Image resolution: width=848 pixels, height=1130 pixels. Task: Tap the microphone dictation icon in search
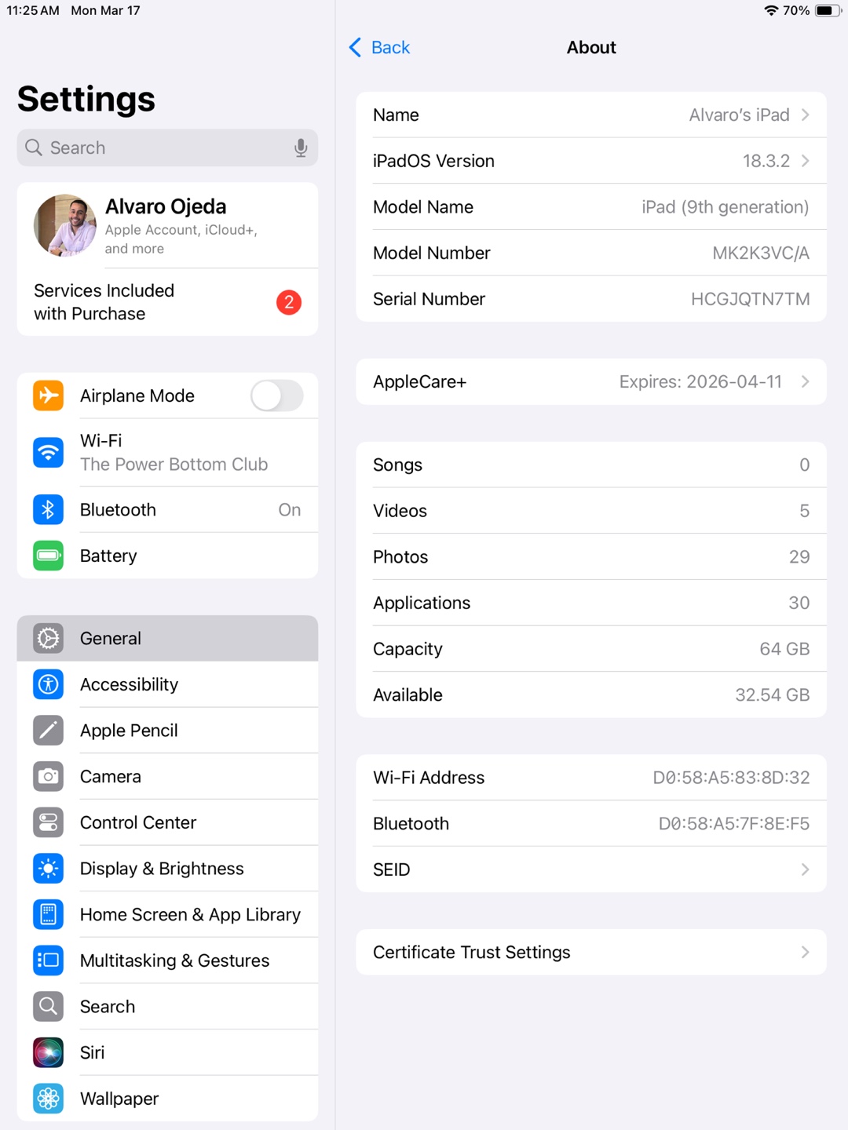tap(301, 148)
